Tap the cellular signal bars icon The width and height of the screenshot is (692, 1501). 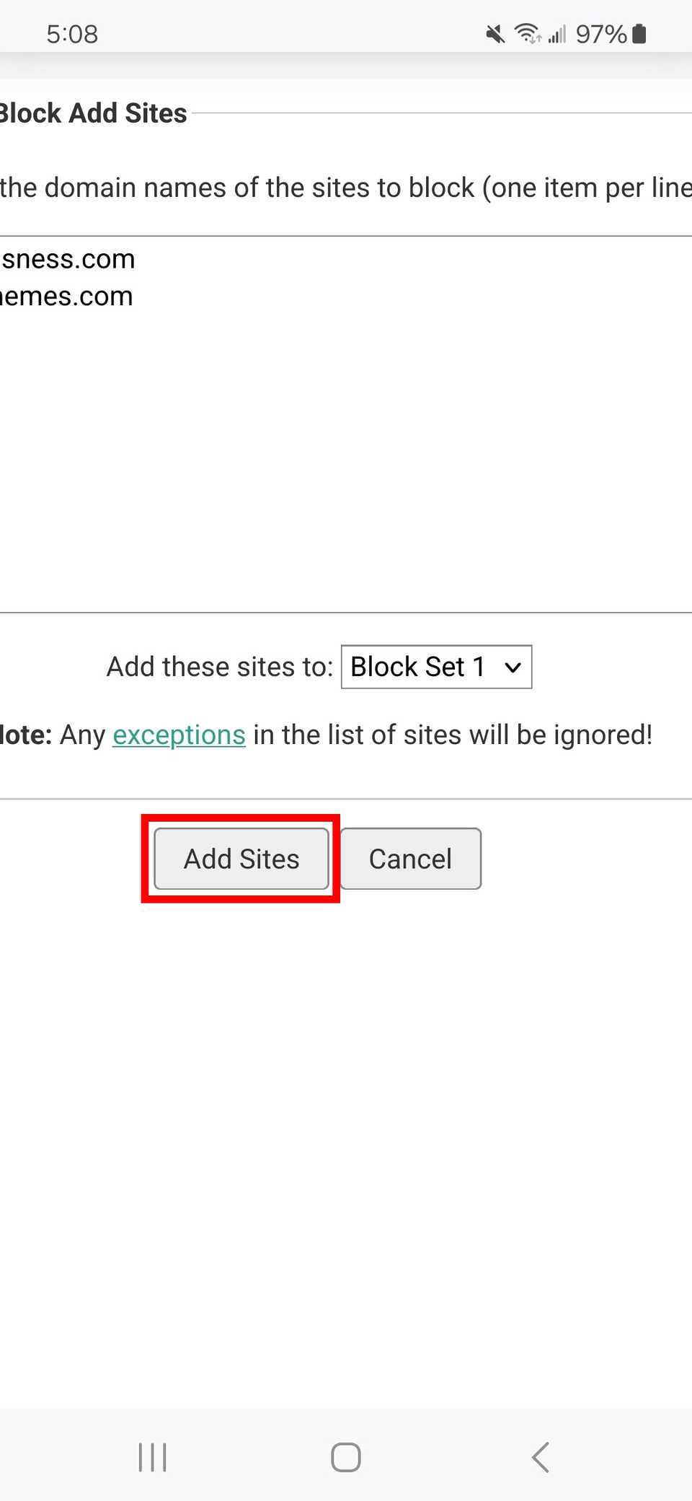[x=555, y=34]
